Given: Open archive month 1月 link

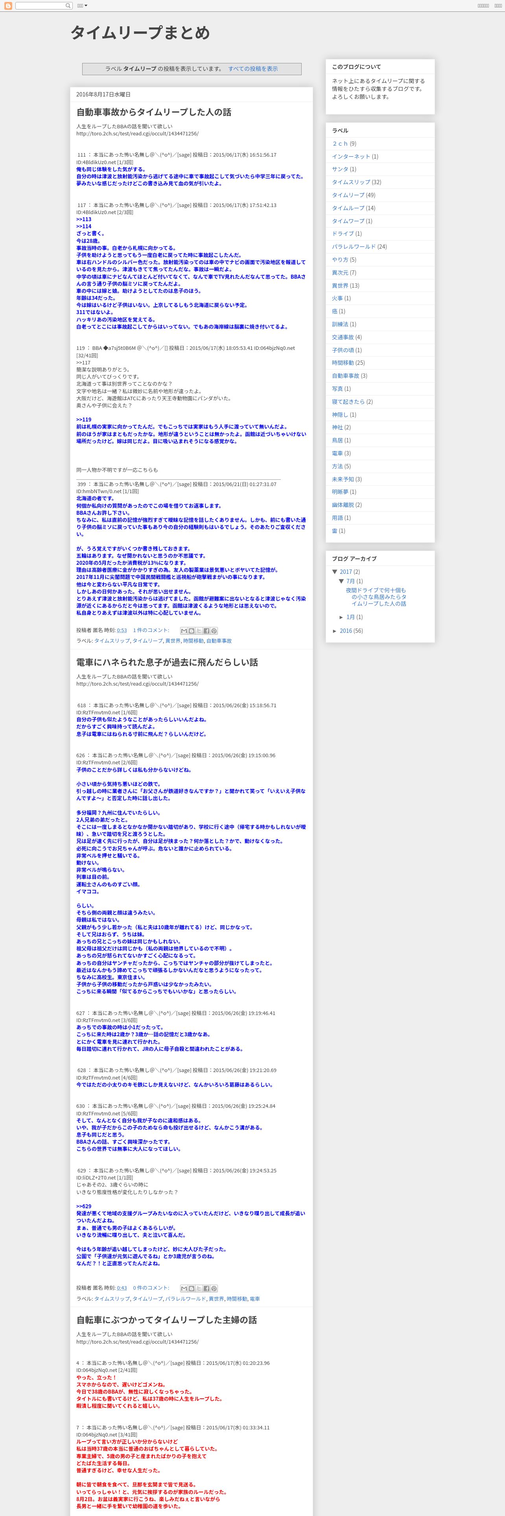Looking at the screenshot, I should [350, 617].
